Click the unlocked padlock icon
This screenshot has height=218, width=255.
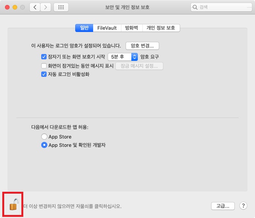(14, 204)
